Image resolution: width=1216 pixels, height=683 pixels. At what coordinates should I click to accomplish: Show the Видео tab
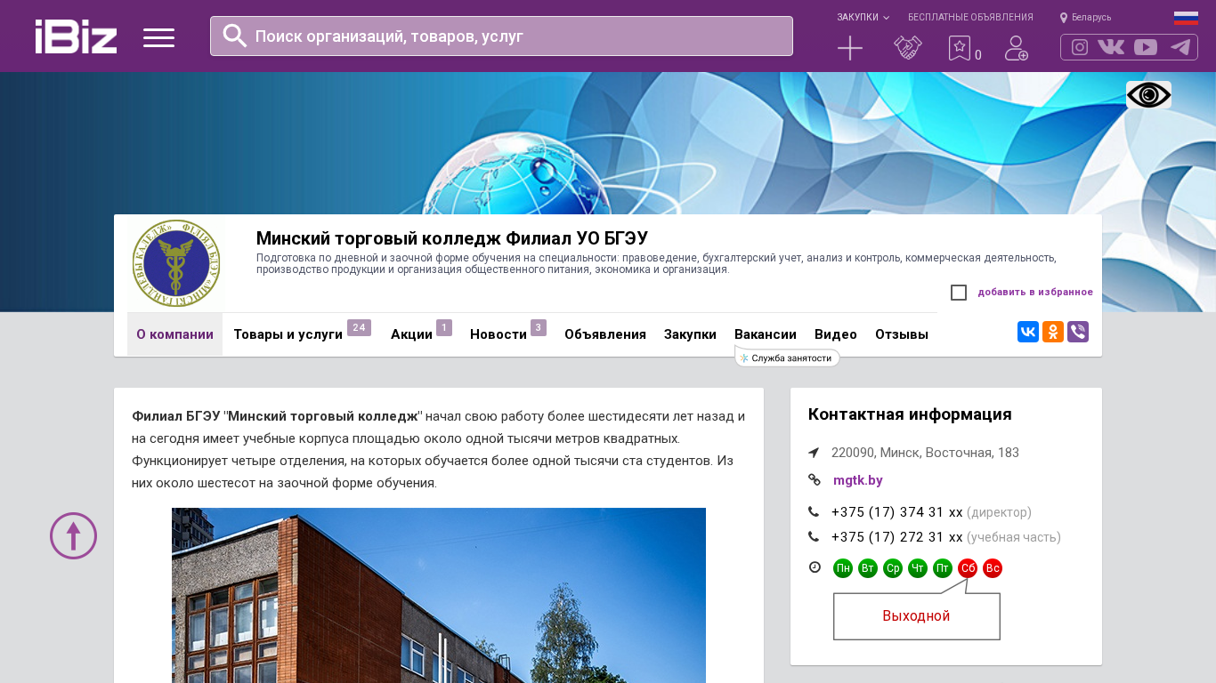coord(836,334)
